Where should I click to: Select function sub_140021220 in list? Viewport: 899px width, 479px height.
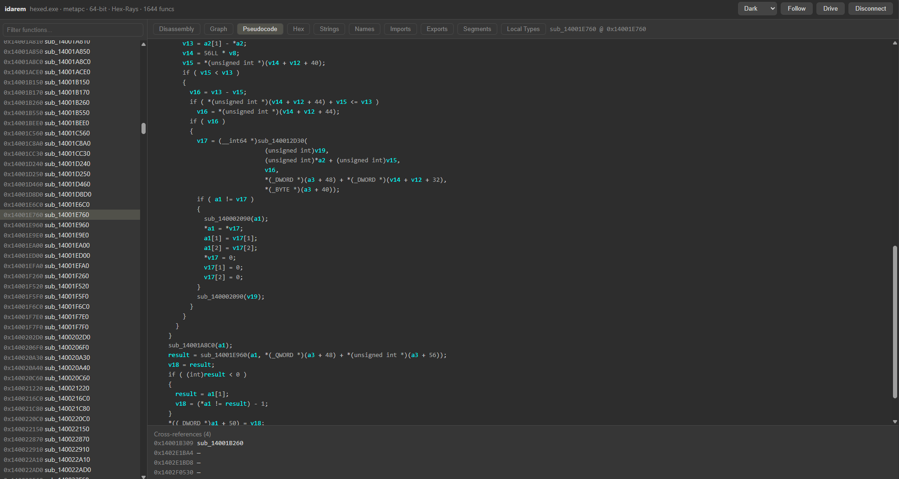point(70,388)
